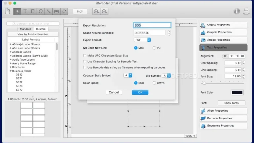Click the Category or Number Filter field
This screenshot has width=254, height=143.
33,24
